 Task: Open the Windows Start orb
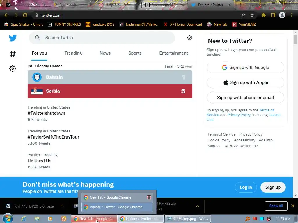[x=8, y=218]
